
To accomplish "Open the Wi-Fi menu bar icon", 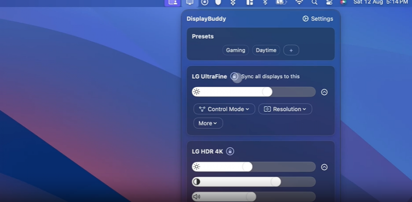I will coord(299,3).
